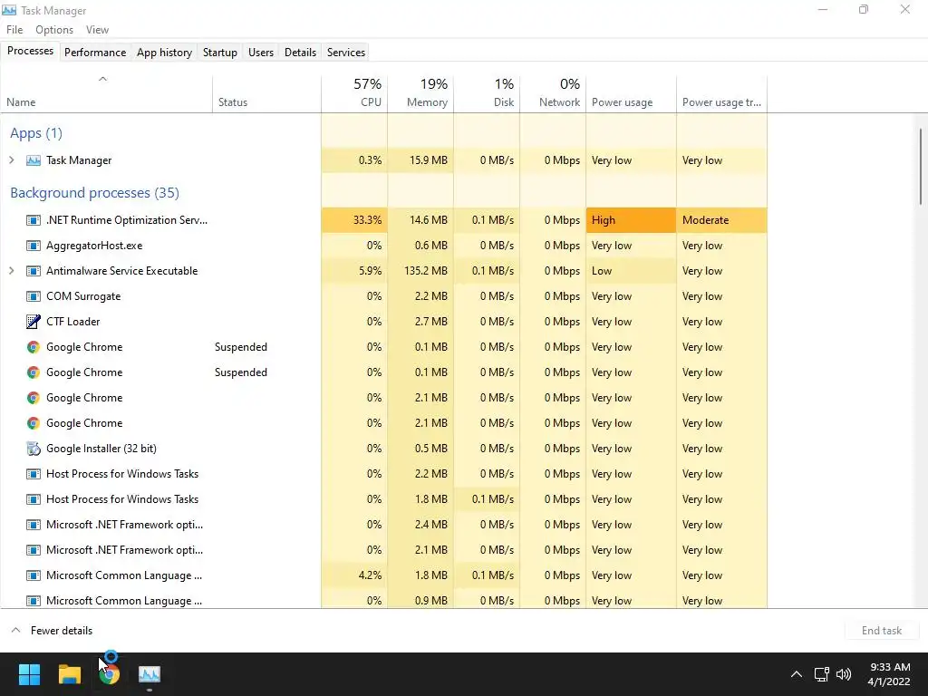Sort processes by CPU column
This screenshot has height=696, width=928.
click(354, 93)
